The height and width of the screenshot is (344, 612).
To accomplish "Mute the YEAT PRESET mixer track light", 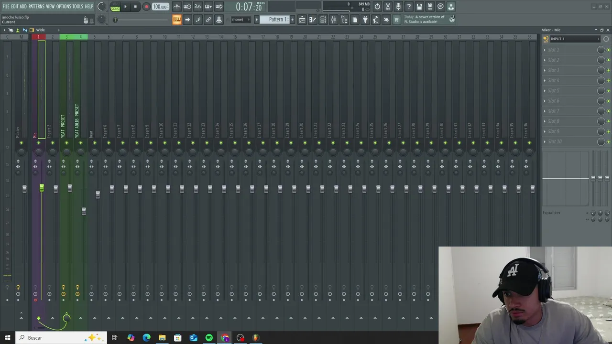I will (x=66, y=142).
